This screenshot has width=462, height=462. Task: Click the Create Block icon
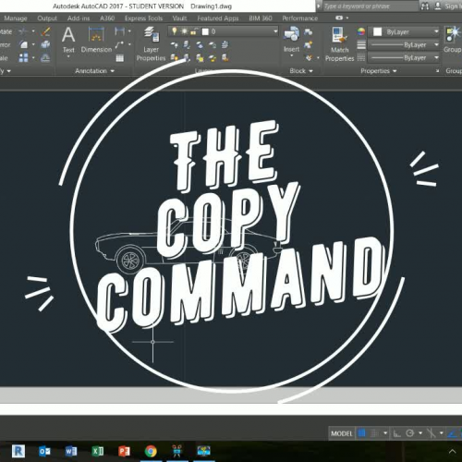pos(308,31)
